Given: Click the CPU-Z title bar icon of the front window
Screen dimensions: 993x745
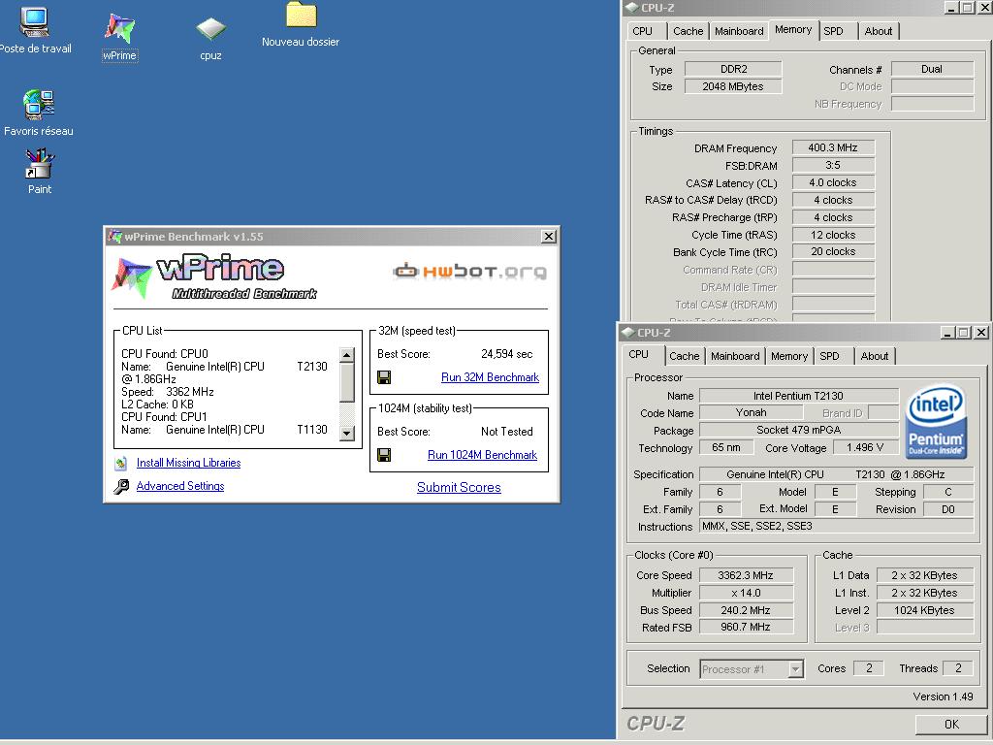Looking at the screenshot, I should 628,333.
